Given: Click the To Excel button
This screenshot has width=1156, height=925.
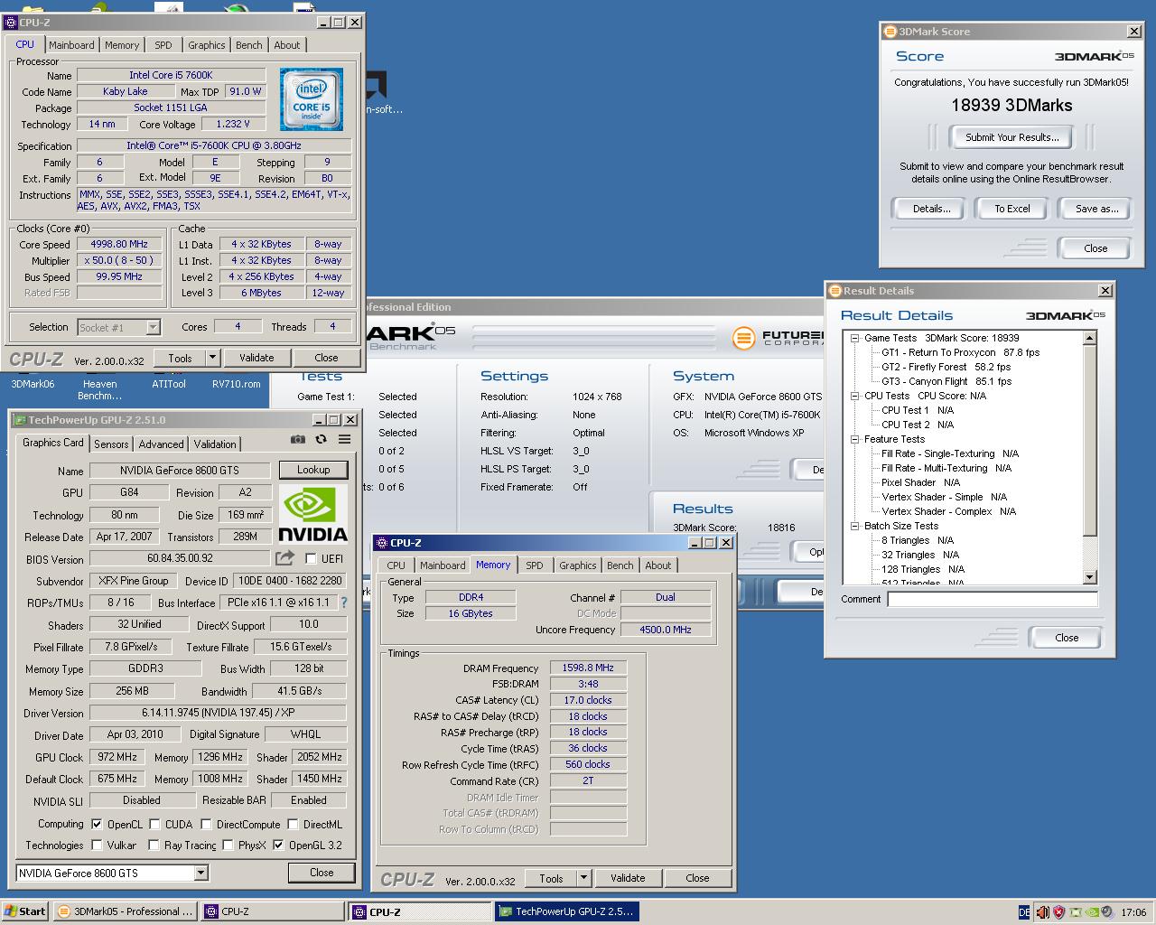Looking at the screenshot, I should (1011, 209).
